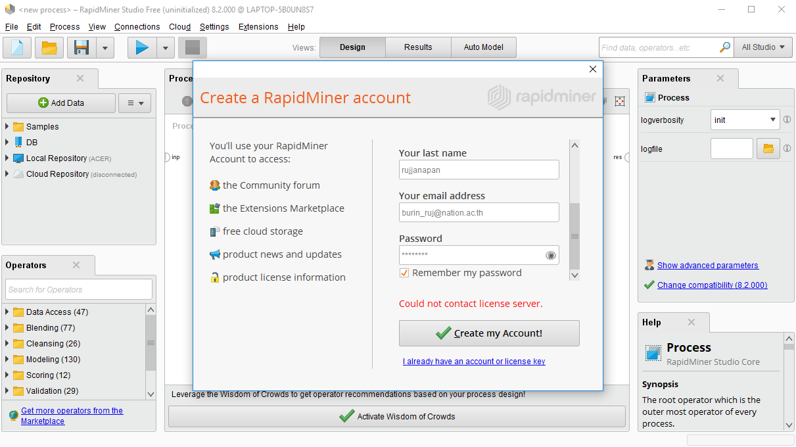796x447 pixels.
Task: Expand the Samples repository folder
Action: pyautogui.click(x=7, y=127)
